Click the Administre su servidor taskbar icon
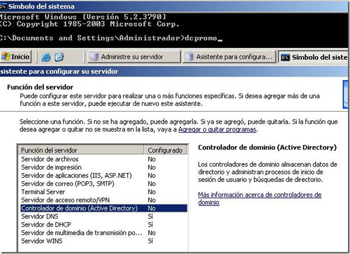The height and width of the screenshot is (254, 350). (x=94, y=57)
